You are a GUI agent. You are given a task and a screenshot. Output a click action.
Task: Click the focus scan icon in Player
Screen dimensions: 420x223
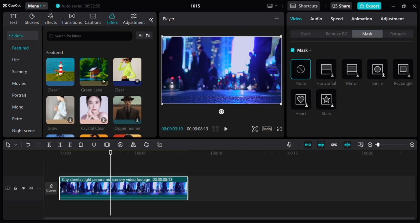255,129
